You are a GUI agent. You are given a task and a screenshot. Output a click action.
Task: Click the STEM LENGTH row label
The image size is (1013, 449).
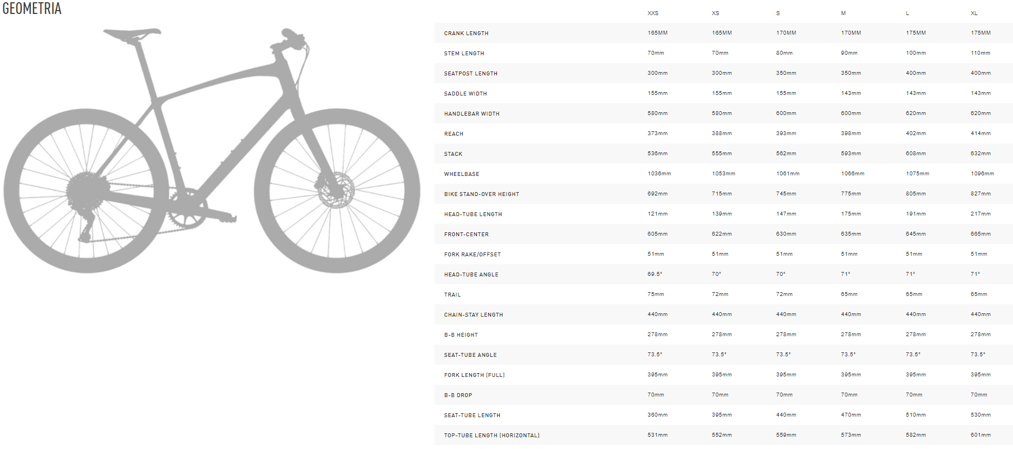click(464, 54)
